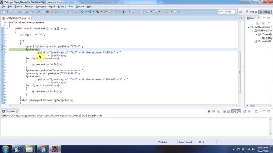Open dropdown arrow next to External Tools icon
Screen dimensions: 273x153
[x=101, y=11]
